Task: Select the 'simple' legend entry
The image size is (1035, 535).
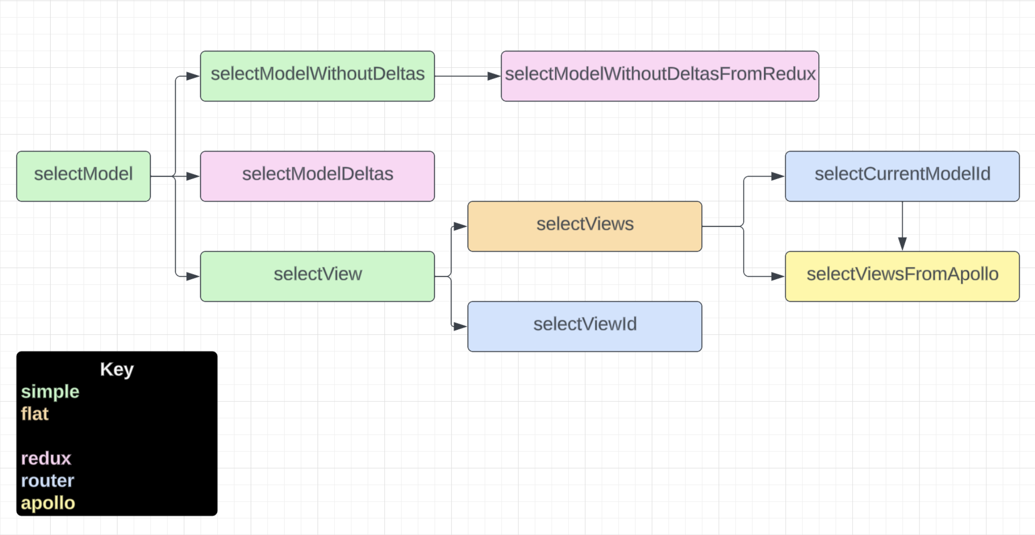Action: point(50,392)
